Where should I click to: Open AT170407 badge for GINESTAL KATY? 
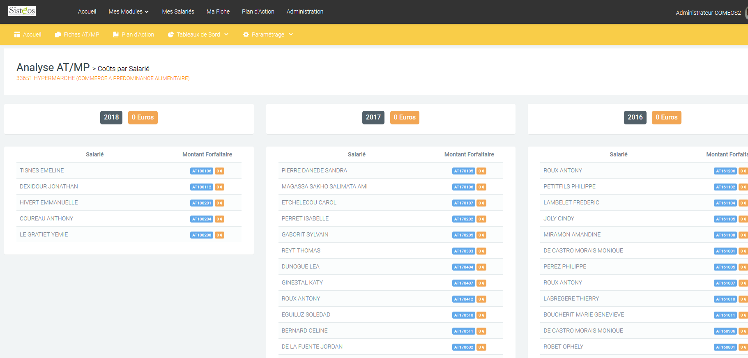coord(464,283)
